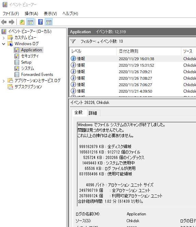
Task: Select サブスクリプション in tree
Action: coord(28,87)
